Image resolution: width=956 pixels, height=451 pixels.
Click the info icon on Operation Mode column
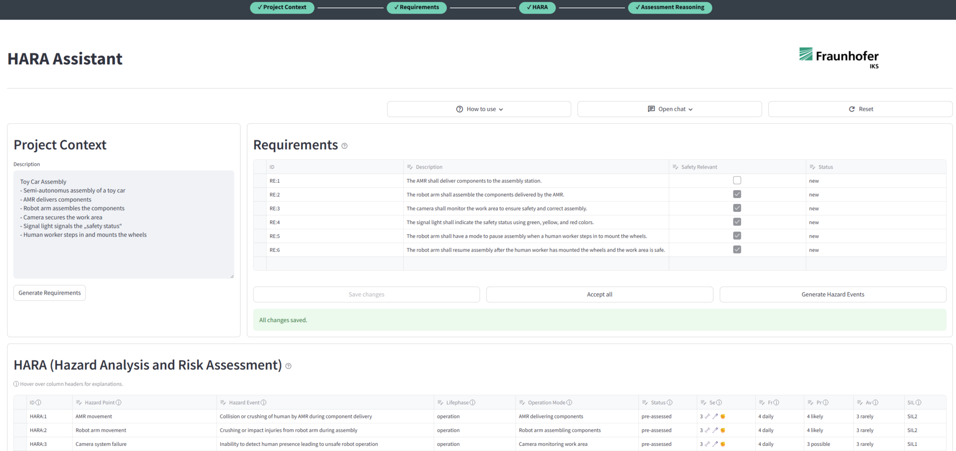569,402
